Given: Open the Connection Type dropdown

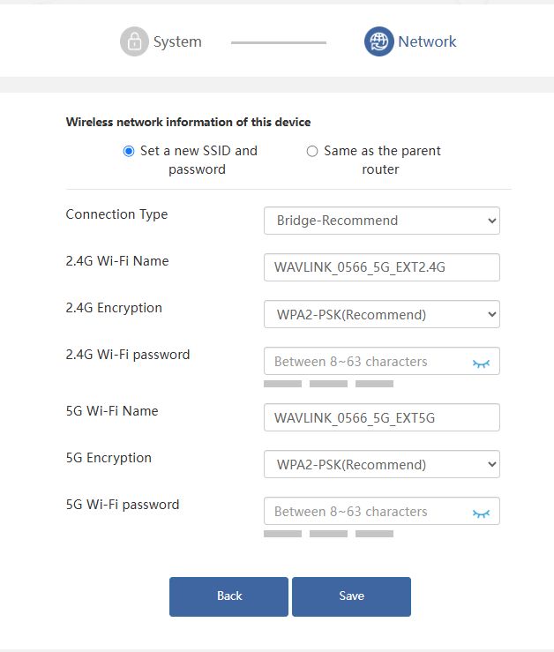Looking at the screenshot, I should point(382,221).
